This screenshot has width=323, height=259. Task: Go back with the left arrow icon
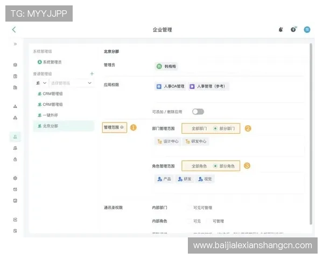click(x=14, y=30)
